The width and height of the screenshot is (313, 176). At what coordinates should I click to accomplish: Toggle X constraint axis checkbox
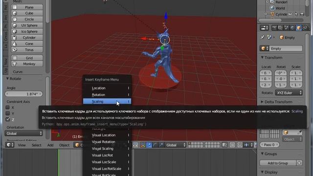8,108
